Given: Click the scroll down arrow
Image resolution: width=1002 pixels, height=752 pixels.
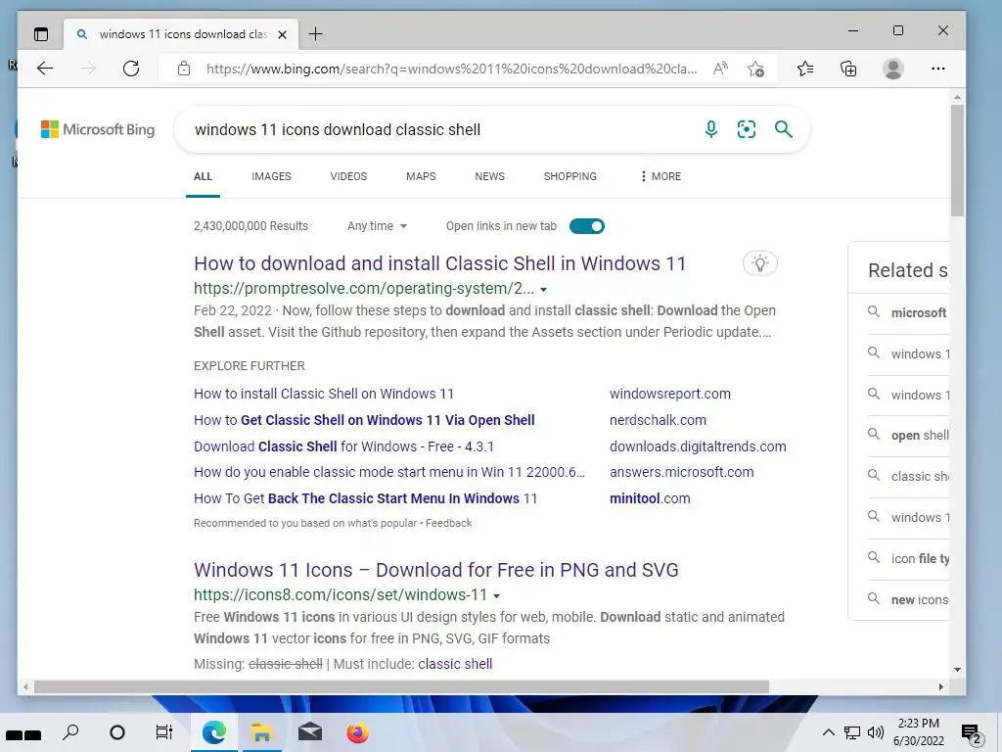Looking at the screenshot, I should pyautogui.click(x=957, y=670).
